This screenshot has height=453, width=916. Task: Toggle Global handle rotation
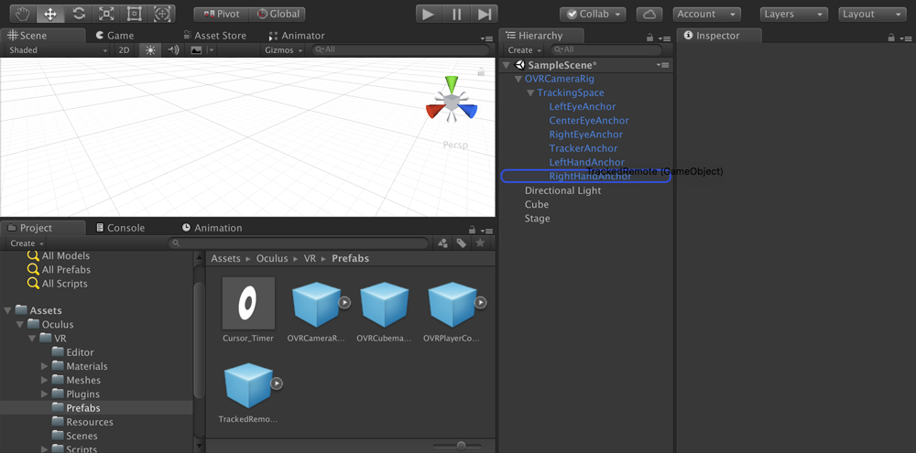point(278,14)
